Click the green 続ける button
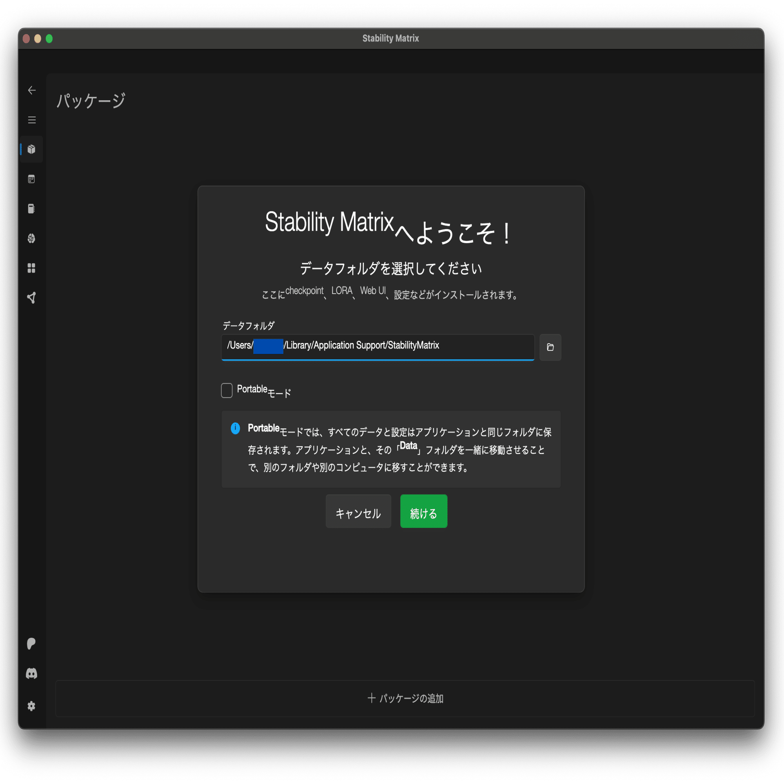784x784 pixels. coord(424,511)
